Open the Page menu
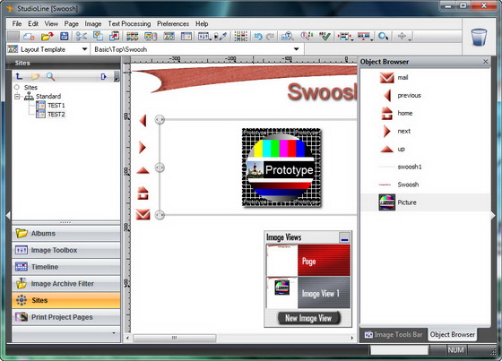The image size is (502, 361). (71, 23)
